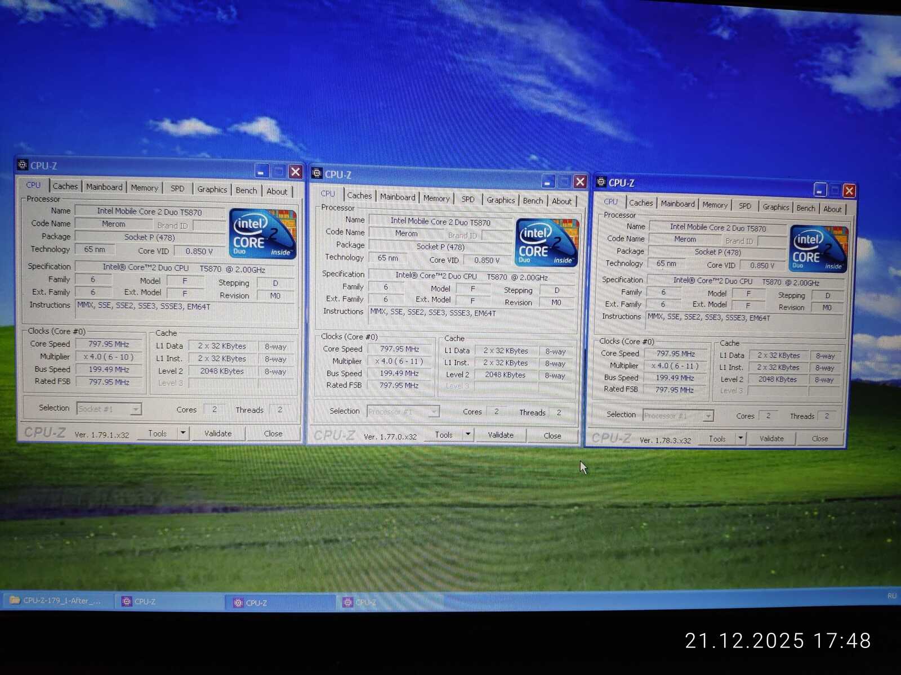901x675 pixels.
Task: Click the Close button in CPU-Z 1.79.1
Action: (273, 434)
